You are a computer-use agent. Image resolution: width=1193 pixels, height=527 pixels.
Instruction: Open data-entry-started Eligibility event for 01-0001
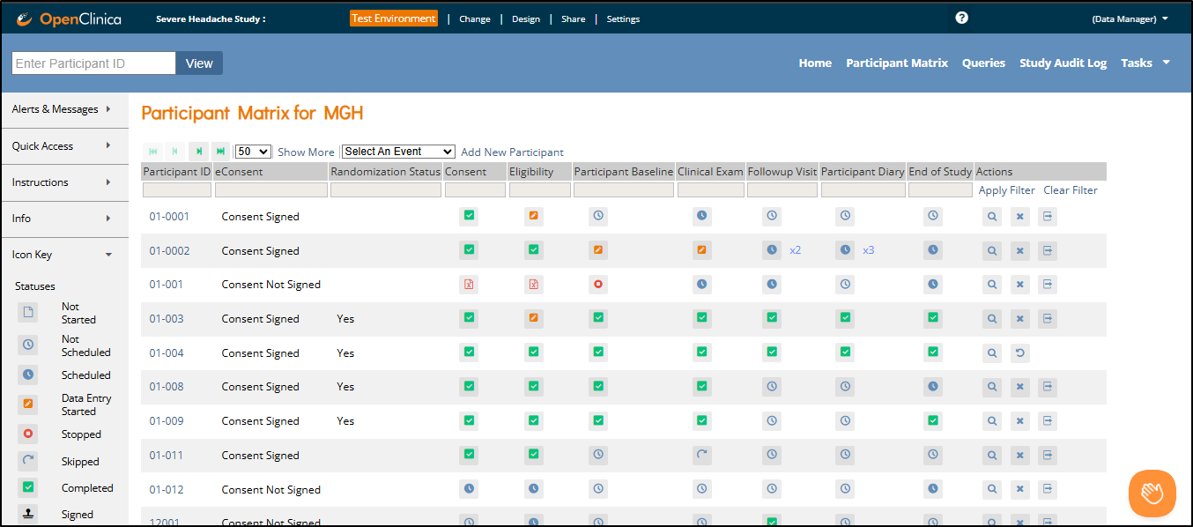[533, 217]
